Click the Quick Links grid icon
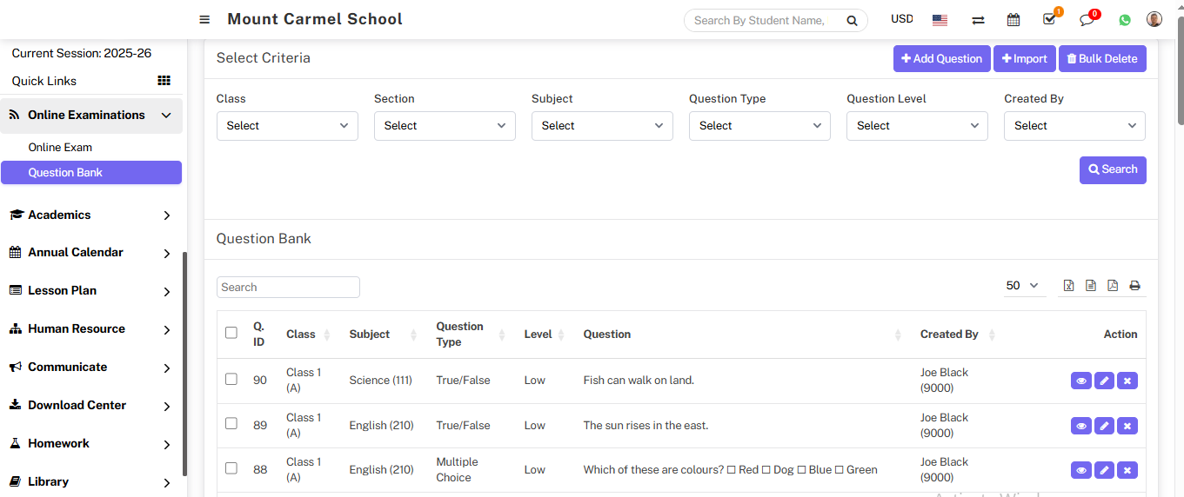The image size is (1184, 497). [164, 81]
